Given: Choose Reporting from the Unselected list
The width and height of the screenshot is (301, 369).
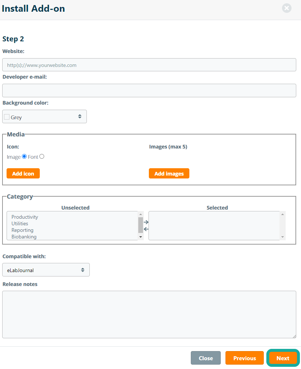Looking at the screenshot, I should [x=22, y=230].
